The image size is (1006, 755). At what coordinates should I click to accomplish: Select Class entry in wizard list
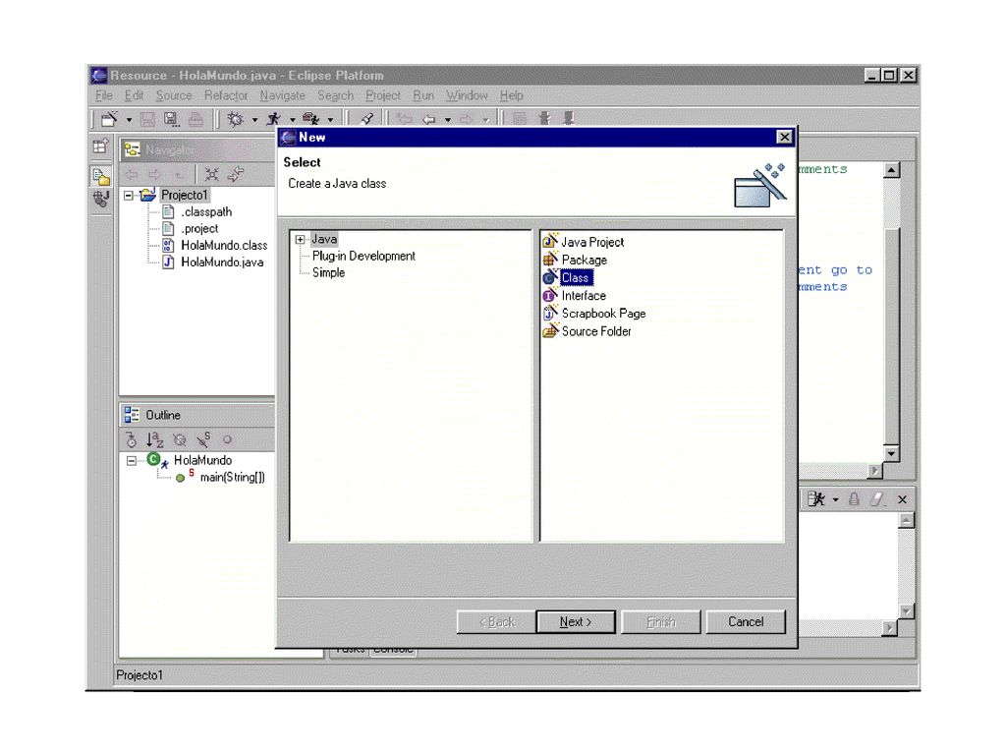[575, 277]
